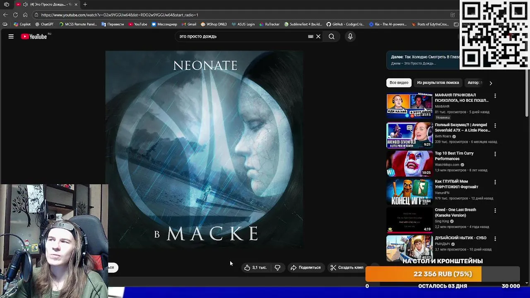
Task: Open a new browser tab with plus
Action: coord(85,5)
